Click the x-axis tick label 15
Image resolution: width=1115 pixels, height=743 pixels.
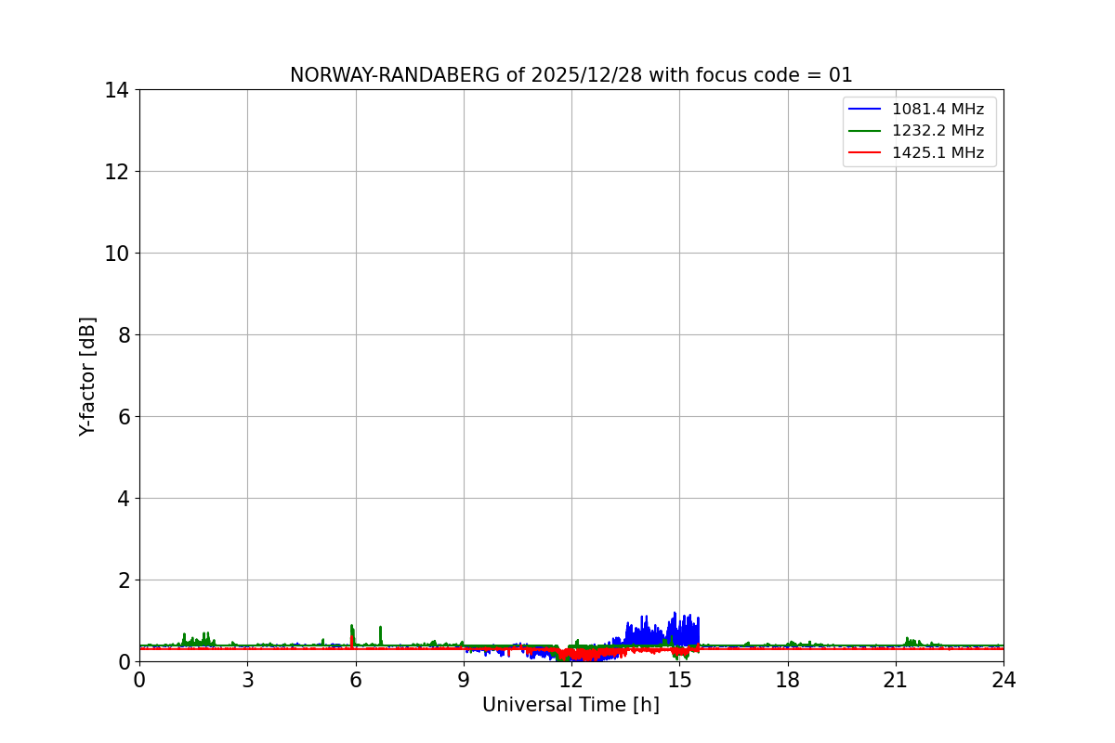coord(679,680)
